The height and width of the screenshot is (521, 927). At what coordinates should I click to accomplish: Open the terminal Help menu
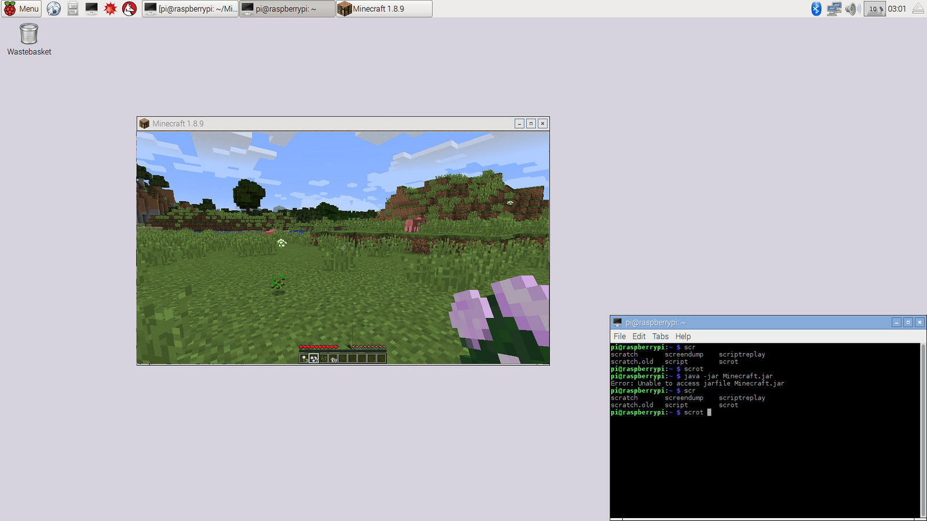point(683,336)
